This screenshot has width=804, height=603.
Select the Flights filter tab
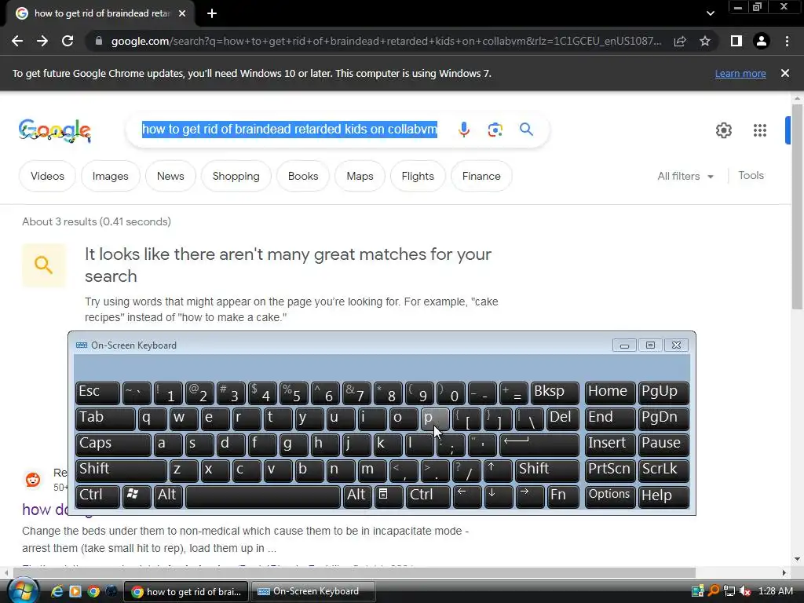pos(418,176)
